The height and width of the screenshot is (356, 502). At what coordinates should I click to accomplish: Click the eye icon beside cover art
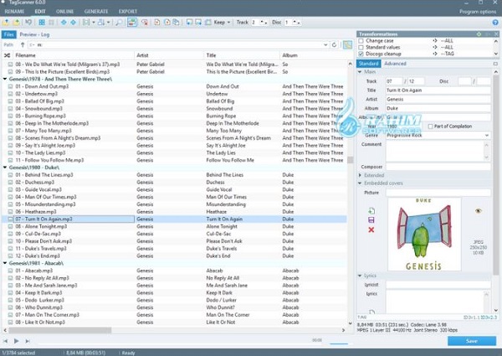pyautogui.click(x=479, y=211)
